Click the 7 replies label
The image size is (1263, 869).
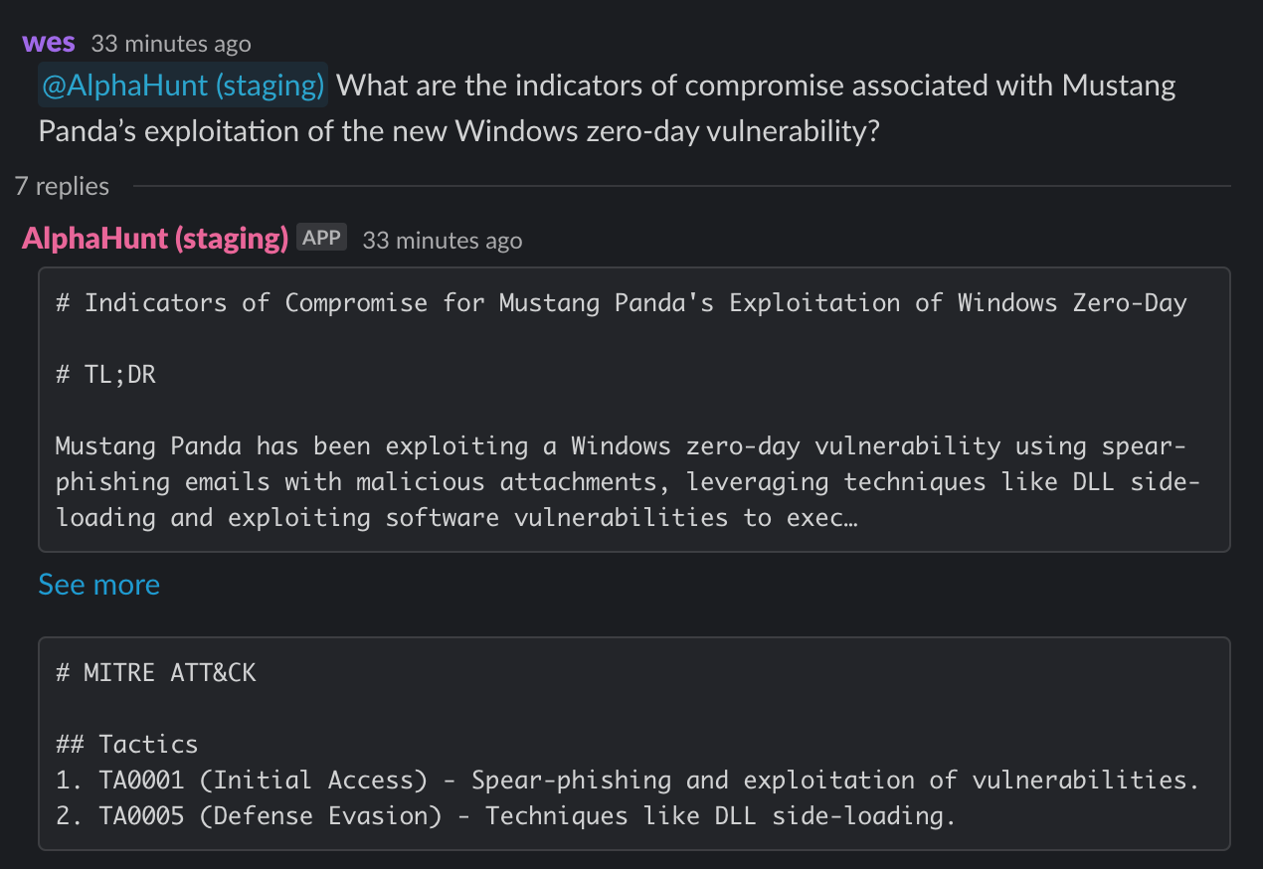[62, 185]
